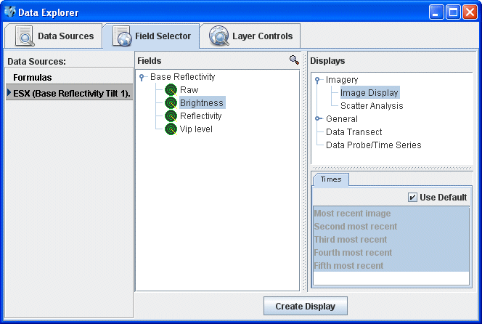Click the magnifier search icon in Fields header
Viewport: 482px width, 324px height.
click(294, 60)
